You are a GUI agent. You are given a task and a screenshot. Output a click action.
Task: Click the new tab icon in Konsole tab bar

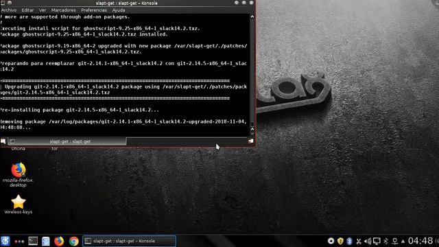(x=3, y=141)
